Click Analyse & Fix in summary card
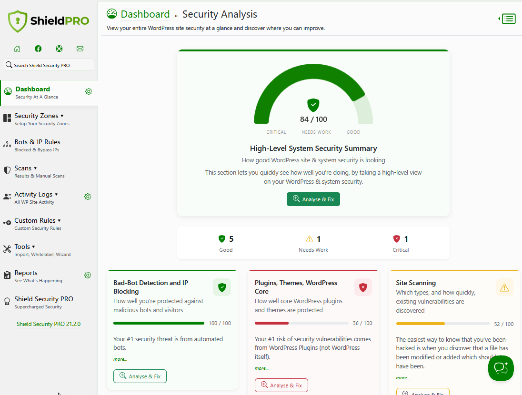522x395 pixels. 313,199
